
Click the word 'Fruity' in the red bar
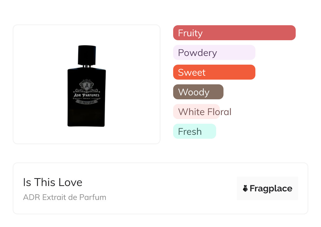[190, 33]
